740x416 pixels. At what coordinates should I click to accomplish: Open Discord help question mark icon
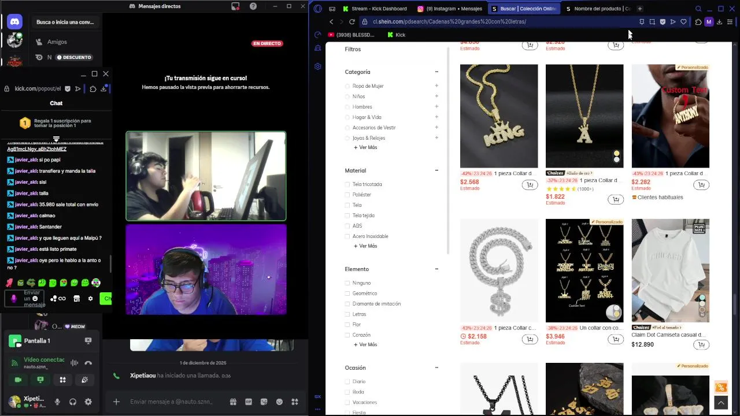[x=253, y=6]
